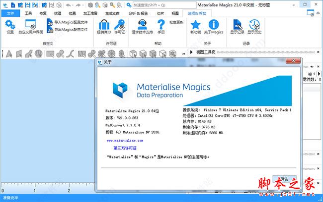Click 请求技术支持 headset icon

[142, 25]
